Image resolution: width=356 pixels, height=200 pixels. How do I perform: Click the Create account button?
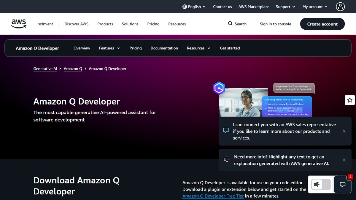pos(322,24)
